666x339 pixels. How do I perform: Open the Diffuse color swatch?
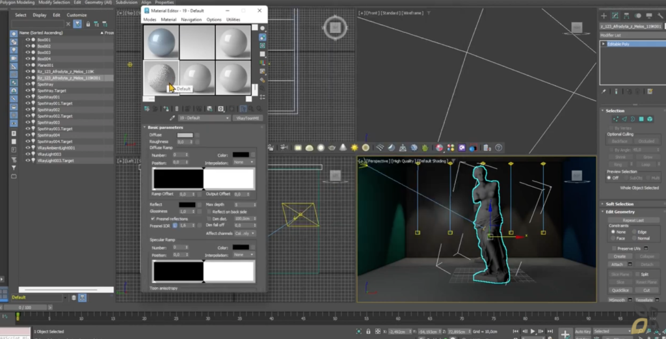[x=185, y=135]
